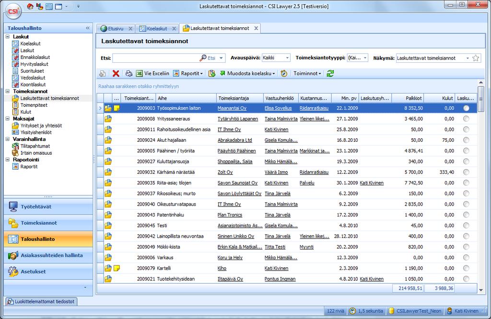This screenshot has height=319, width=491.
Task: Collapse the Maksajat tree group
Action: (x=8, y=118)
